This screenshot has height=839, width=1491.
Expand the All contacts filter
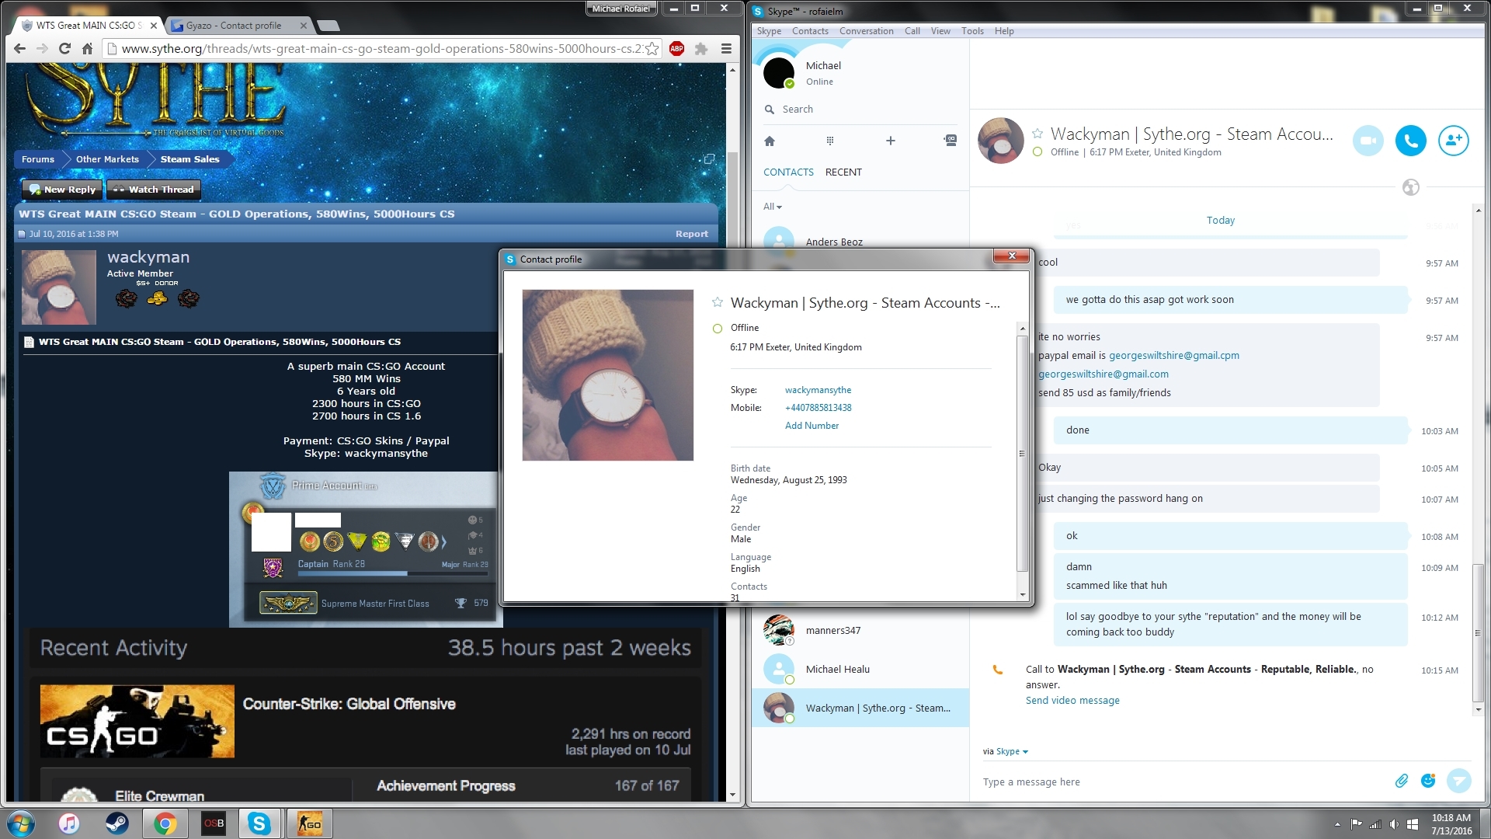(772, 207)
